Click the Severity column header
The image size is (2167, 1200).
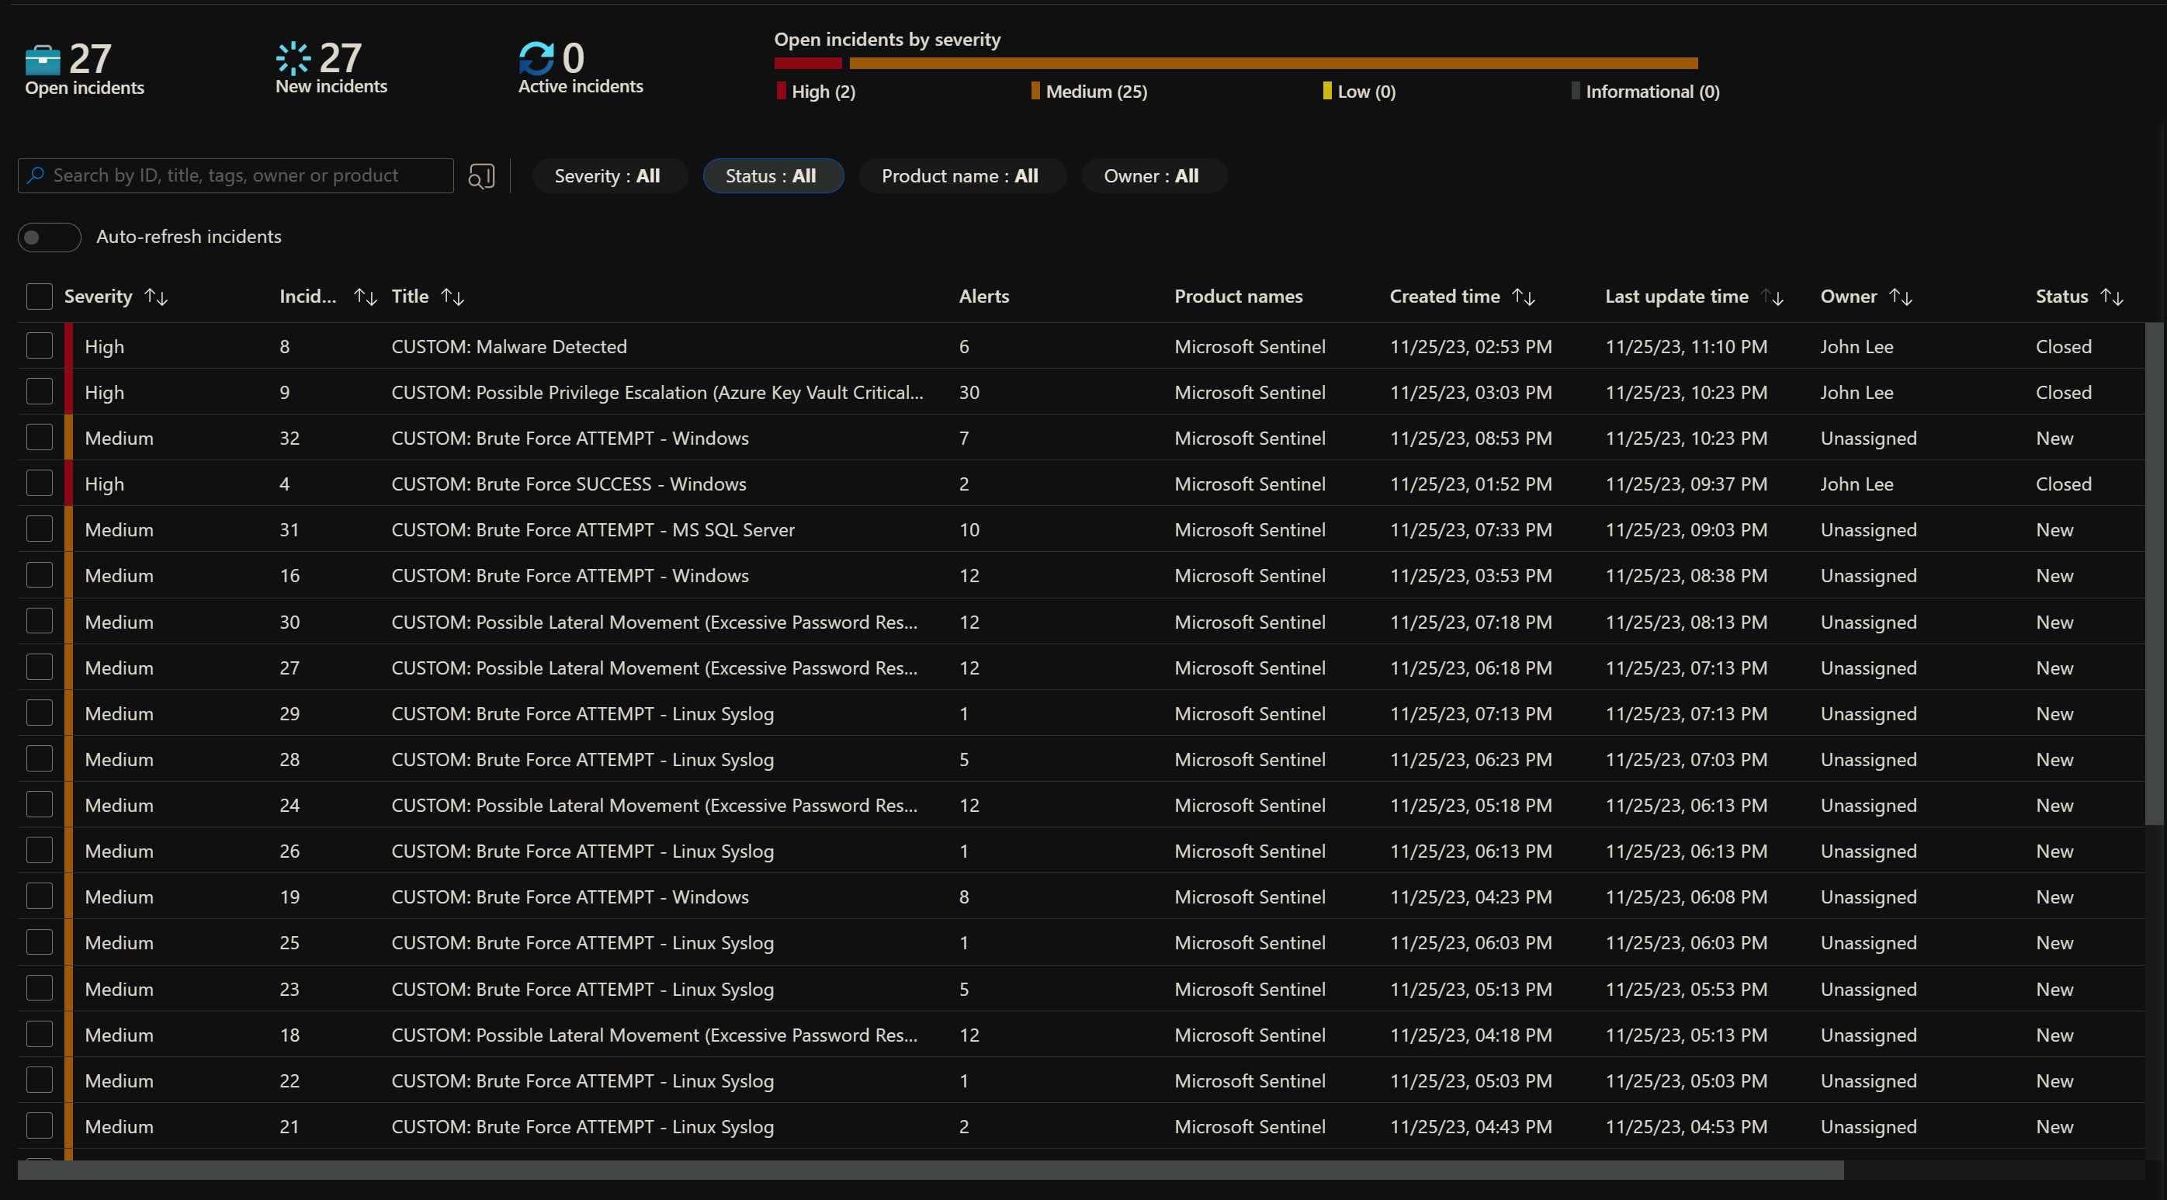pos(99,297)
